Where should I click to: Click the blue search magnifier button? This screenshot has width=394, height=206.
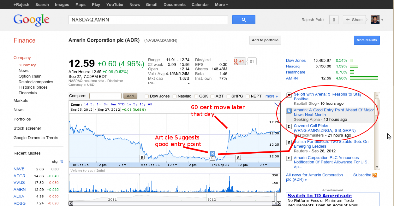244,20
